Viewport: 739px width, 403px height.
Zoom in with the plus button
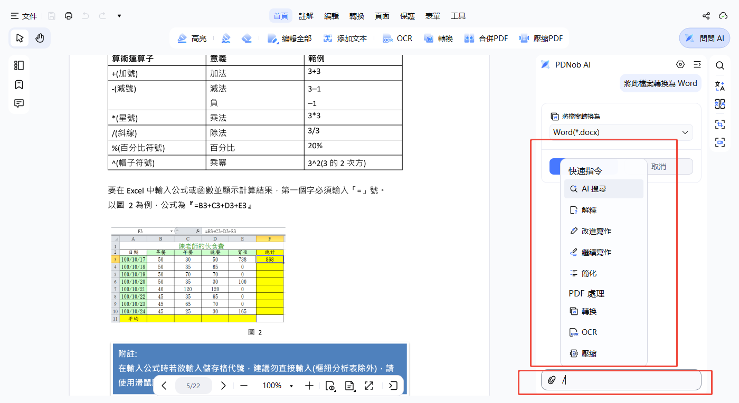pyautogui.click(x=309, y=386)
